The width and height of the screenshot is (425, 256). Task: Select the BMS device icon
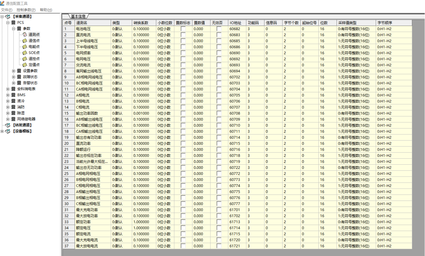(x=13, y=95)
